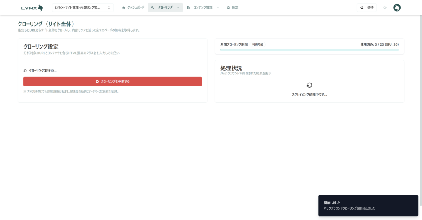Expand the クローリング menu chevron

(x=178, y=7)
